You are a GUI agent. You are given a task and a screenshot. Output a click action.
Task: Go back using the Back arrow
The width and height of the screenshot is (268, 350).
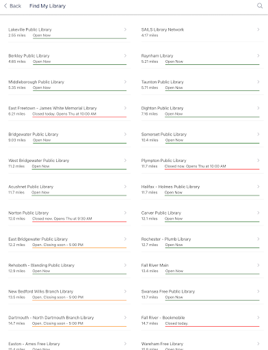pos(12,6)
